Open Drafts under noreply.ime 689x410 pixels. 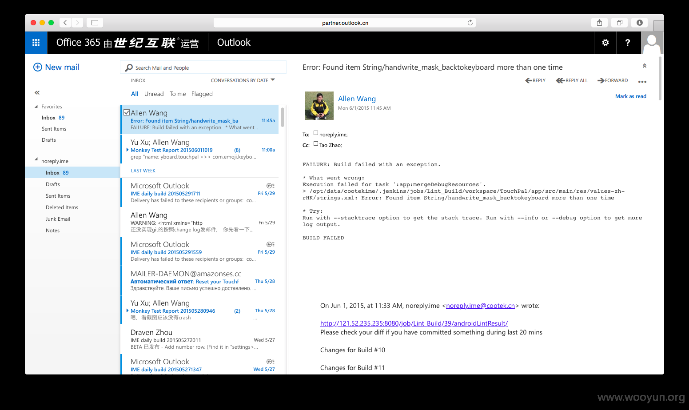(x=53, y=184)
